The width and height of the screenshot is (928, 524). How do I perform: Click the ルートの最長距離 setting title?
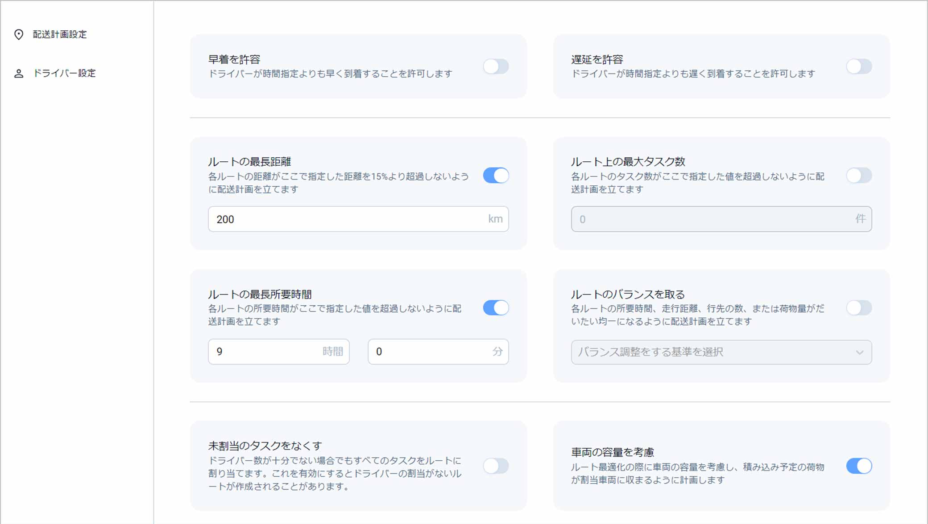click(249, 161)
